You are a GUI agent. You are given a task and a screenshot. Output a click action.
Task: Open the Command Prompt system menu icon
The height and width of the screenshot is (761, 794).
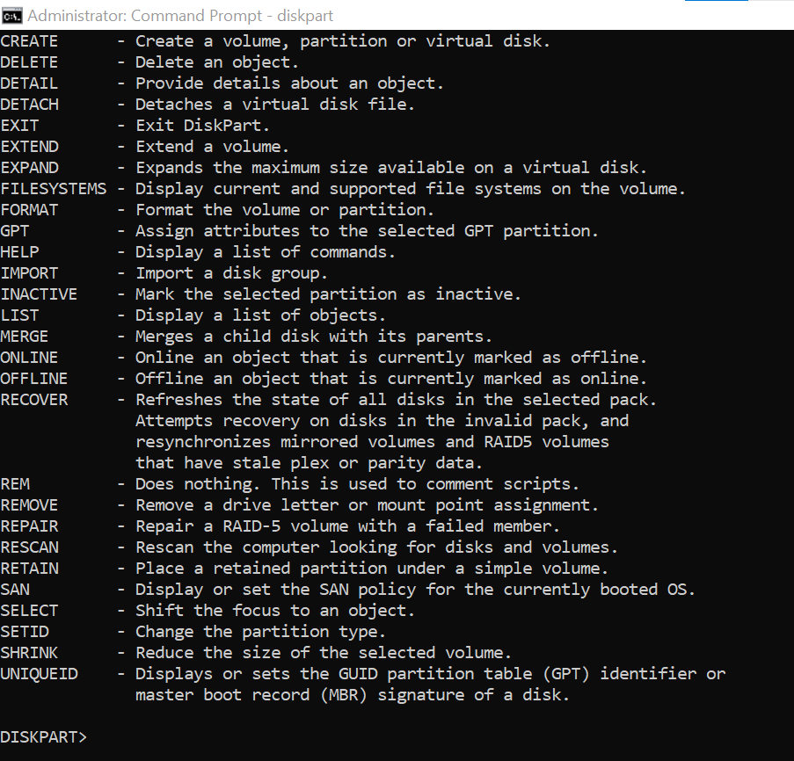[11, 16]
